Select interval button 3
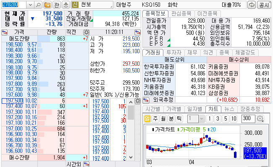This screenshot has height=167, width=273. point(218,118)
